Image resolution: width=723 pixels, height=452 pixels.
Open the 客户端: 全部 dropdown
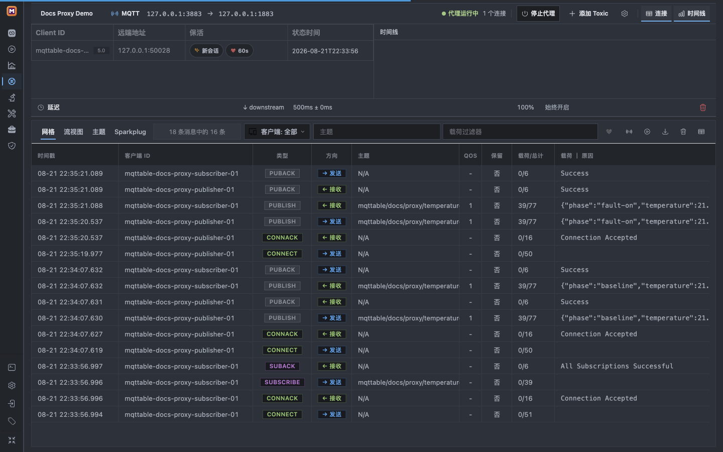tap(277, 132)
